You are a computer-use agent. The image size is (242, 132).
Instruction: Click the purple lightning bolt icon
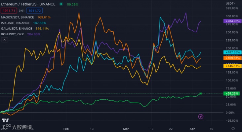pos(201,116)
